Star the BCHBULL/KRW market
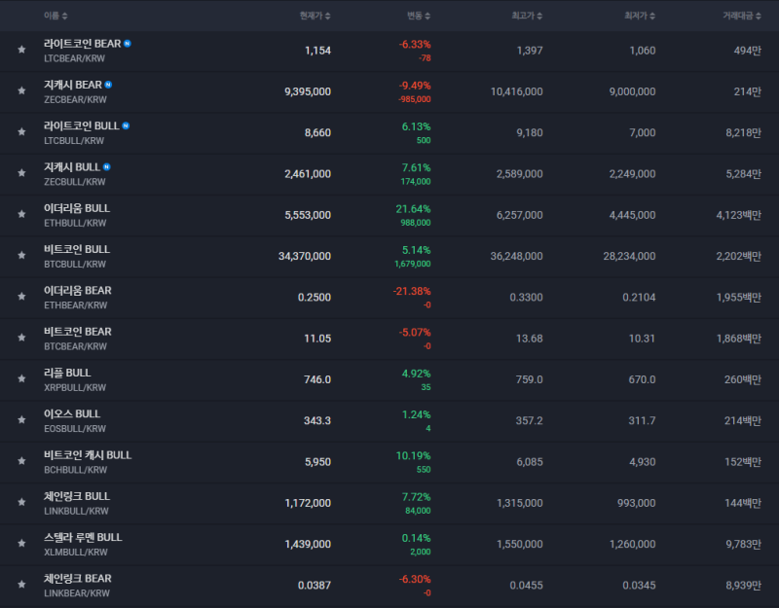 click(21, 461)
